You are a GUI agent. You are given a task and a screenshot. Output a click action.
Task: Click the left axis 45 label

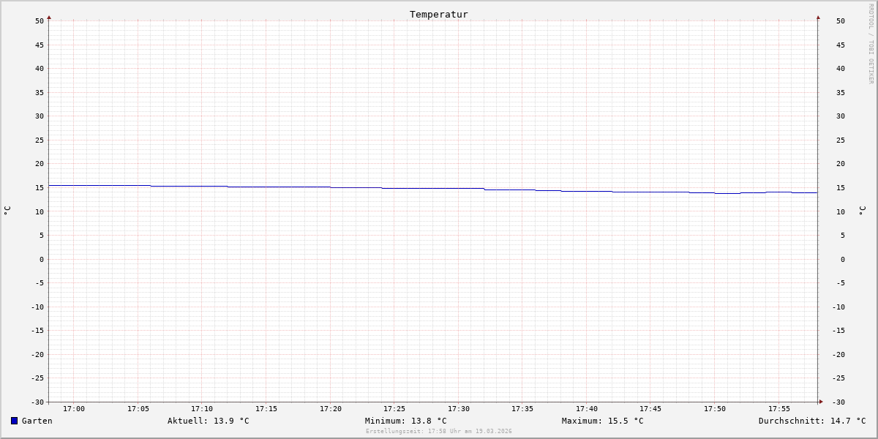tap(40, 45)
